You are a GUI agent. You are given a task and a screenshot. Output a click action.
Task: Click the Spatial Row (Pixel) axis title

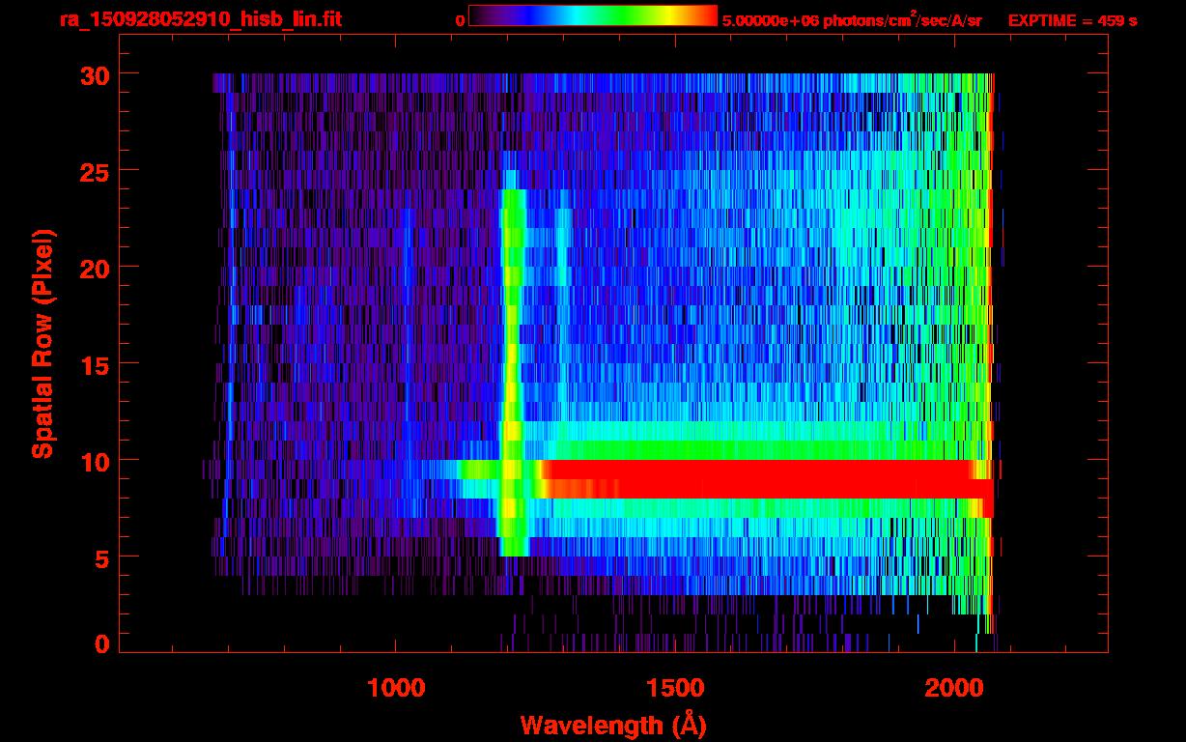tap(42, 343)
